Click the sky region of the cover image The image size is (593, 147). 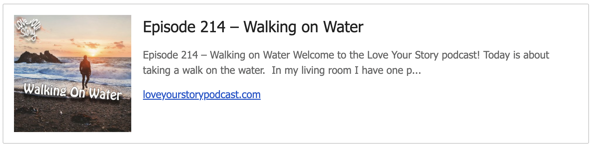[x=83, y=30]
